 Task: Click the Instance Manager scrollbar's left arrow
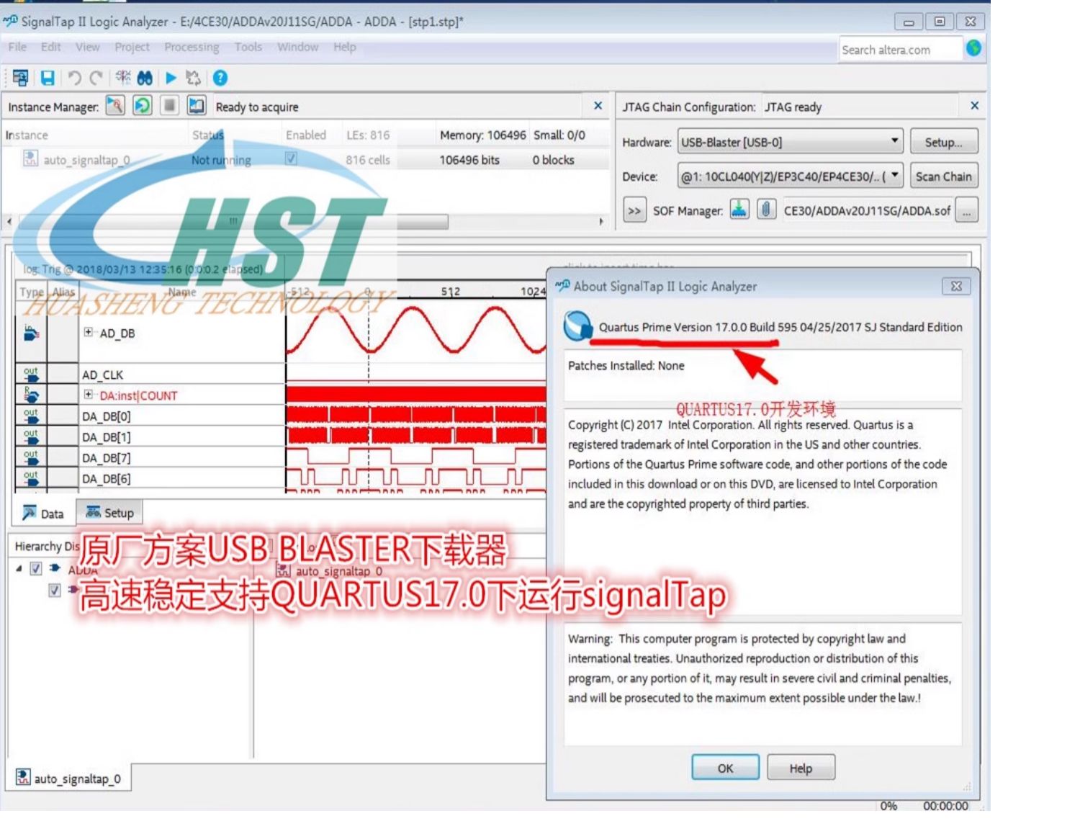pos(9,222)
